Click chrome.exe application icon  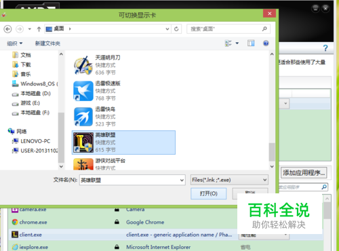click(x=15, y=222)
